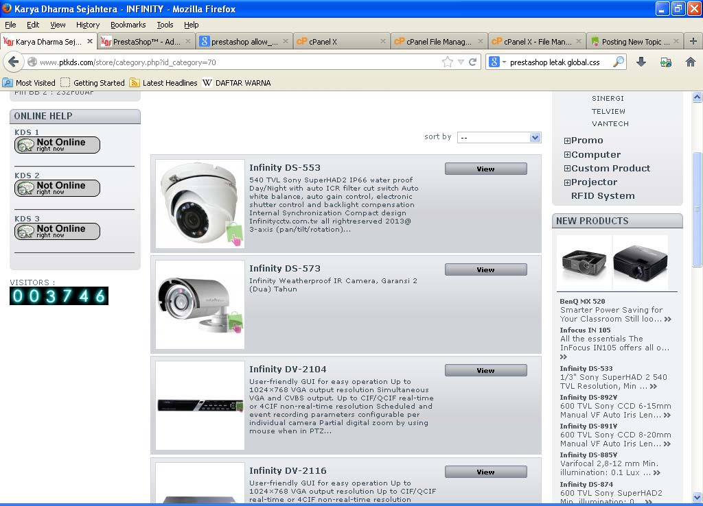Open the Tools menu

[165, 25]
